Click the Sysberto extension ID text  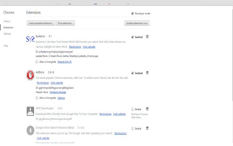tap(54, 52)
